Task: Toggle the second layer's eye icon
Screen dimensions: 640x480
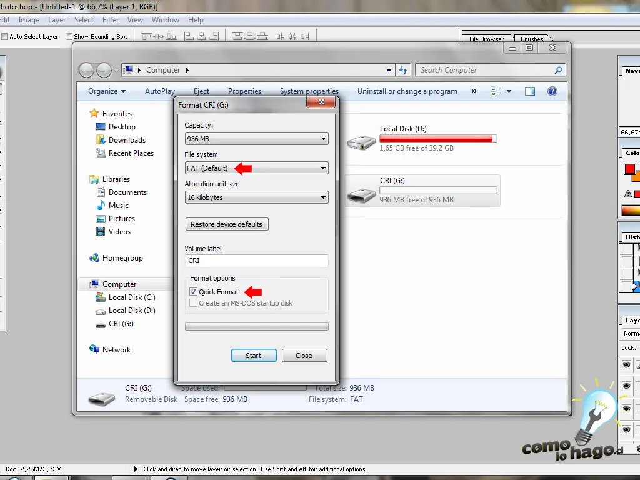Action: point(626,386)
